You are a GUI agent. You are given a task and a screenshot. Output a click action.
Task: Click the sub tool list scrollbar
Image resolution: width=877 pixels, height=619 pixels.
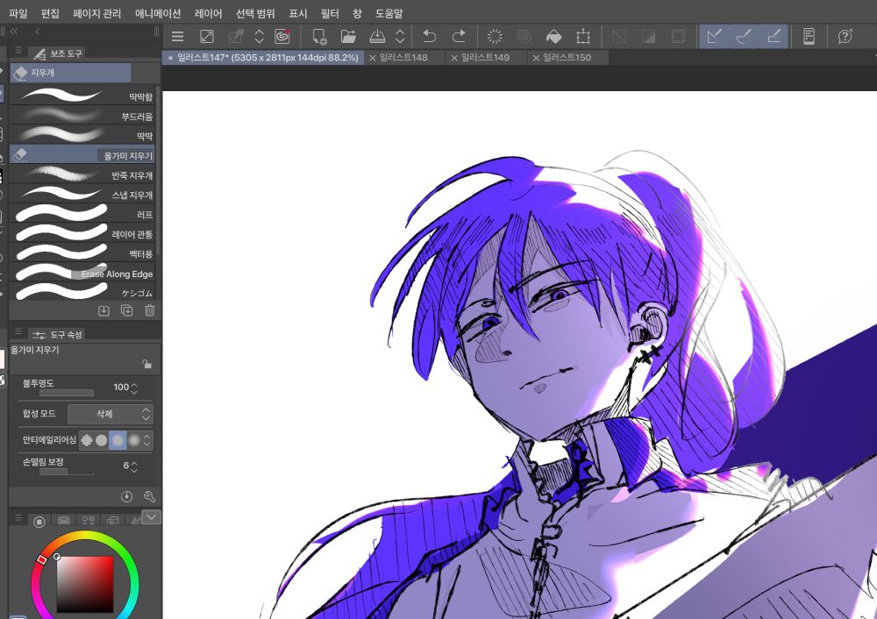pos(158,171)
